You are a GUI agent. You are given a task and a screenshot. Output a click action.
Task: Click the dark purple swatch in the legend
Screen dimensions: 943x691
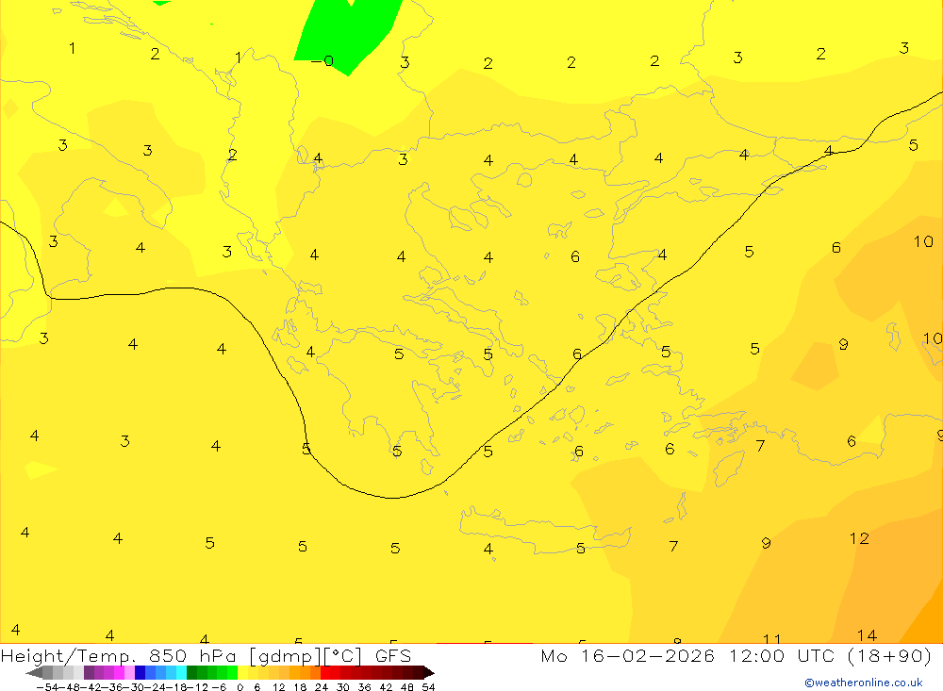(89, 673)
